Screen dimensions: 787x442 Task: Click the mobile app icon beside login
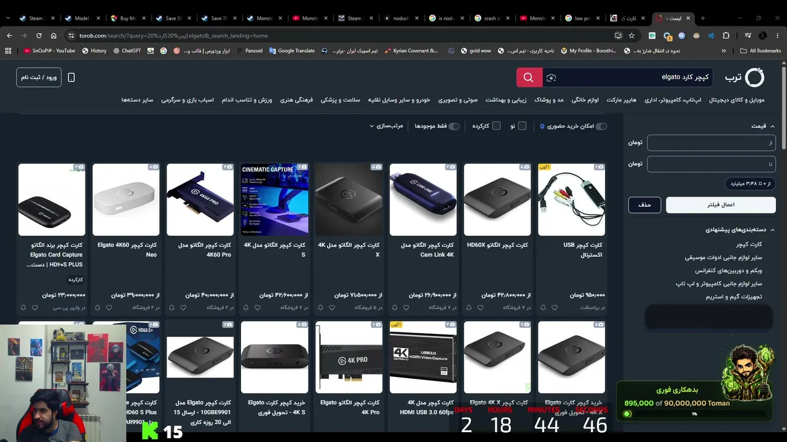[x=71, y=77]
